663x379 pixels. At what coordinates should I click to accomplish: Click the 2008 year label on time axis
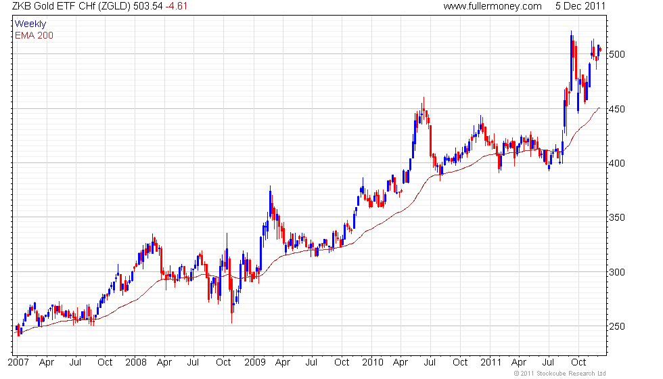(x=136, y=363)
